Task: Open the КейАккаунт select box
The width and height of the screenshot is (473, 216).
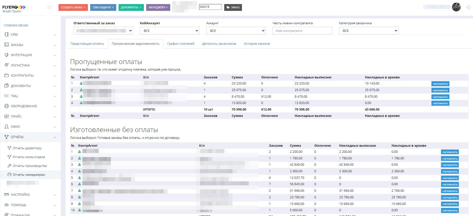Action: click(169, 31)
